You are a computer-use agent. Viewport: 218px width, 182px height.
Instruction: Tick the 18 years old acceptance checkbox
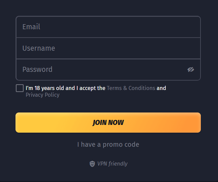point(20,88)
